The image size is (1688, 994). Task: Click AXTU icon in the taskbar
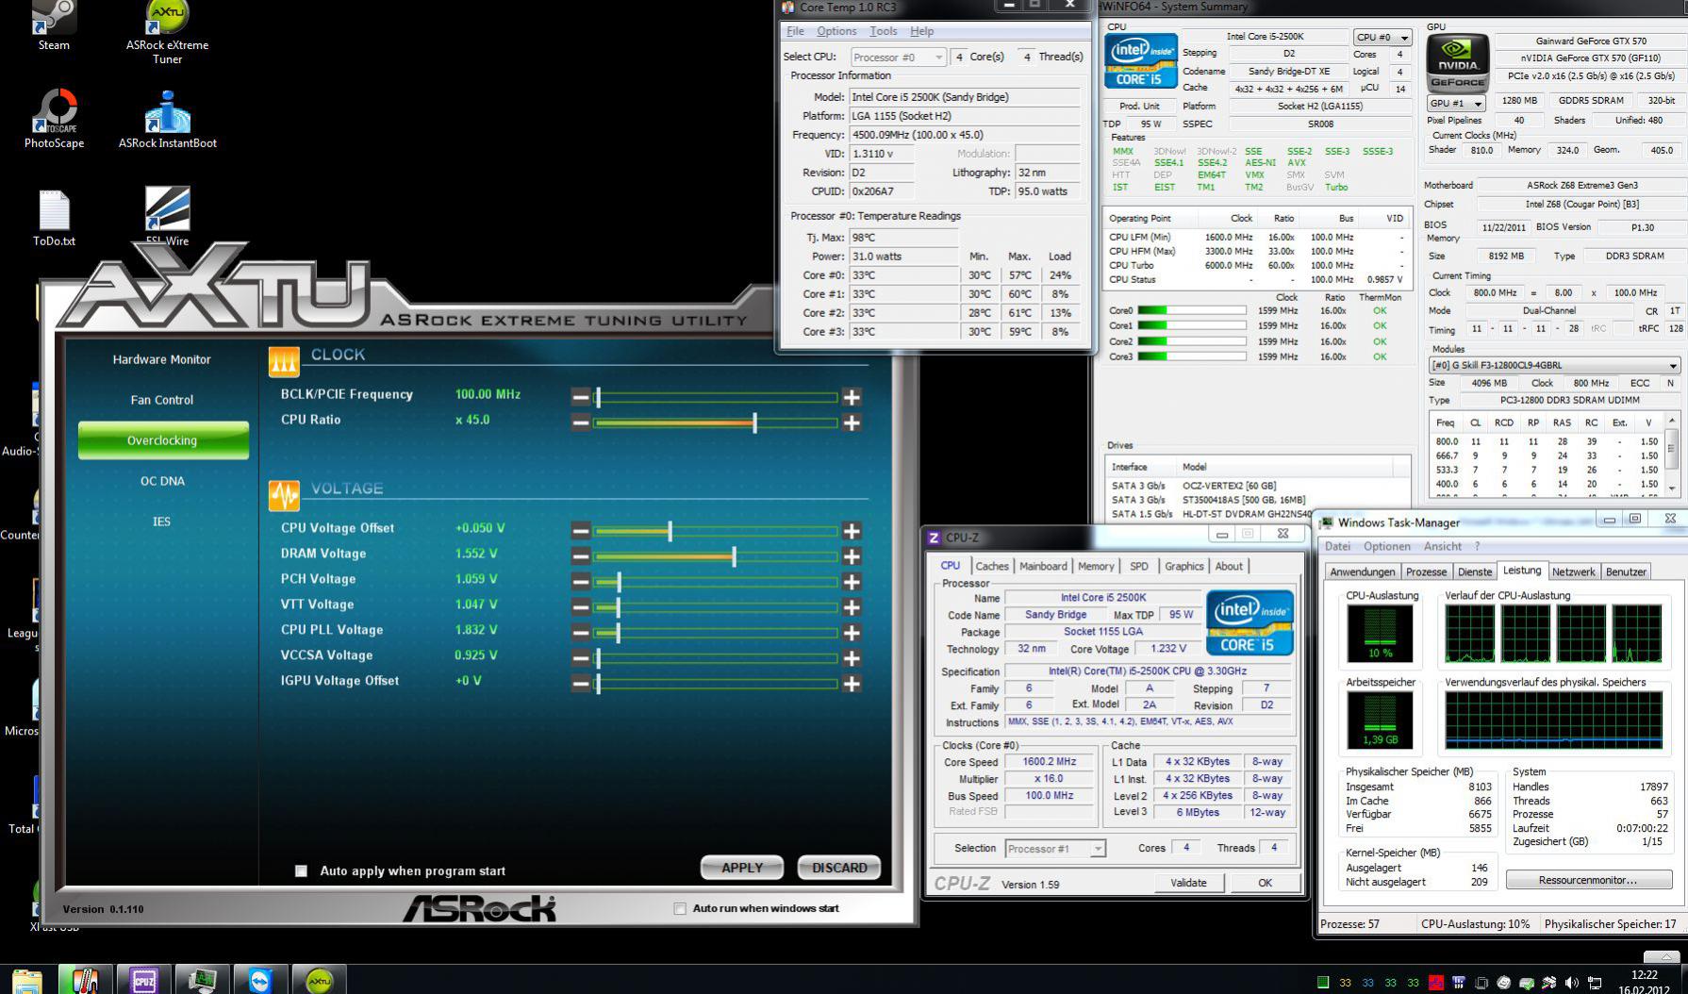click(320, 980)
